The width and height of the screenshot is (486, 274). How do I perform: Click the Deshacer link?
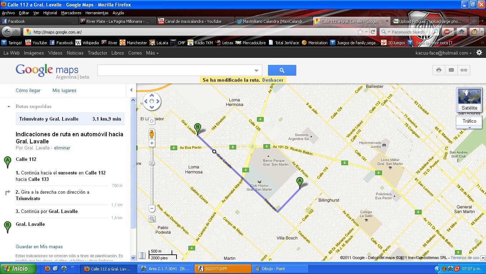[273, 80]
